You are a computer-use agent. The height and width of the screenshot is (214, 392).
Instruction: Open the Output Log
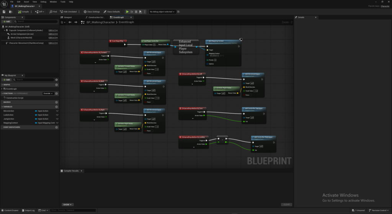(28, 210)
